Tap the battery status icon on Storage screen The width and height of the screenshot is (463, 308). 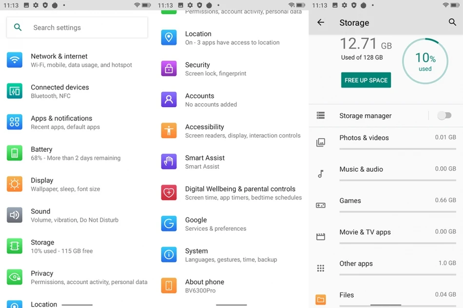pos(455,5)
